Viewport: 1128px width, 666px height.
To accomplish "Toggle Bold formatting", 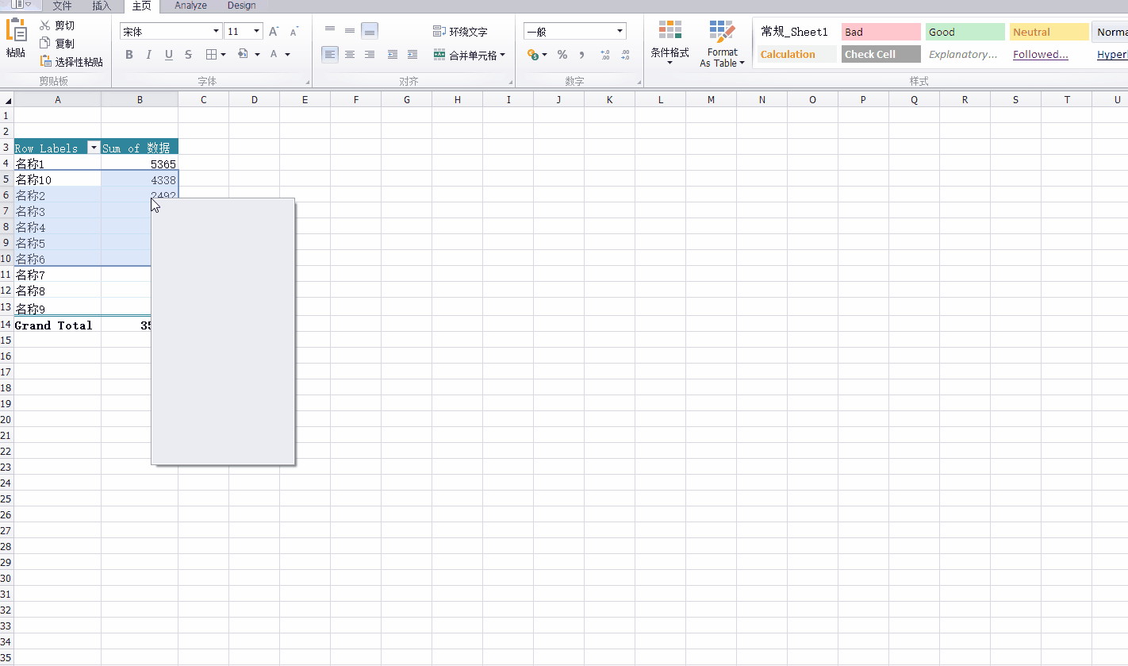I will (x=129, y=55).
